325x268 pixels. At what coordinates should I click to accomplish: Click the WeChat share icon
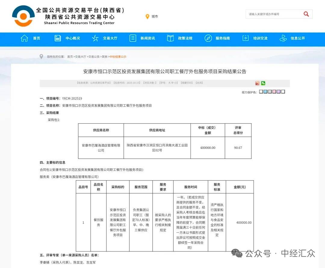[x=263, y=83]
